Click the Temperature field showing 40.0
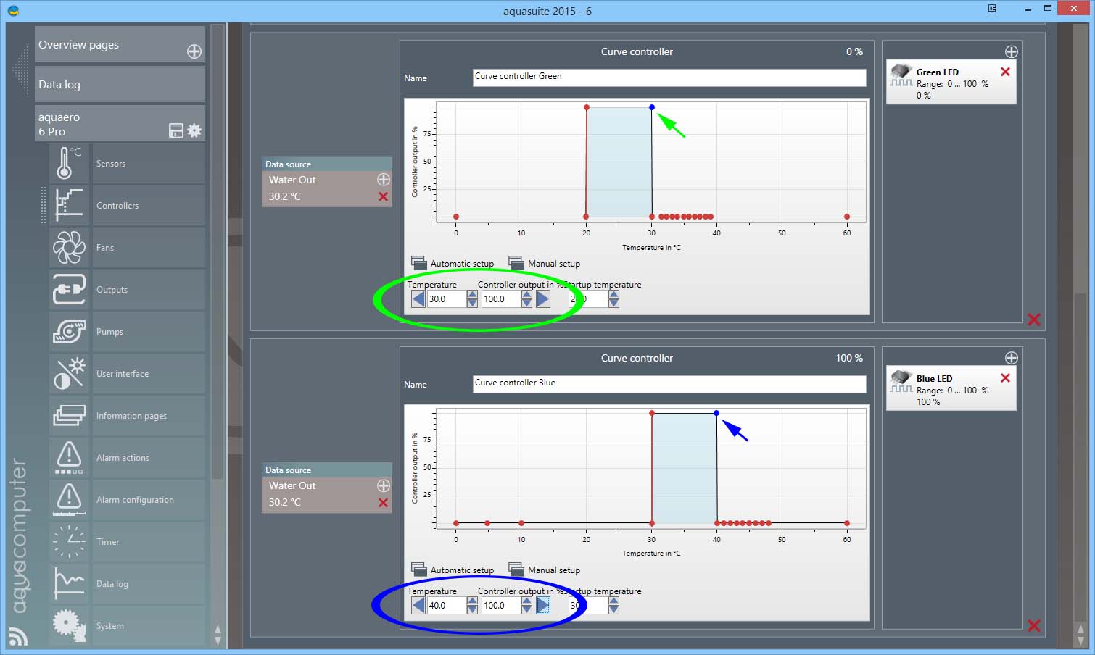1095x655 pixels. 447,605
